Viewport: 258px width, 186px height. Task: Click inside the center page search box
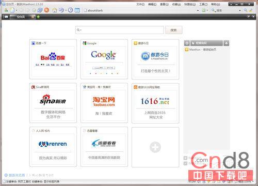(120, 30)
